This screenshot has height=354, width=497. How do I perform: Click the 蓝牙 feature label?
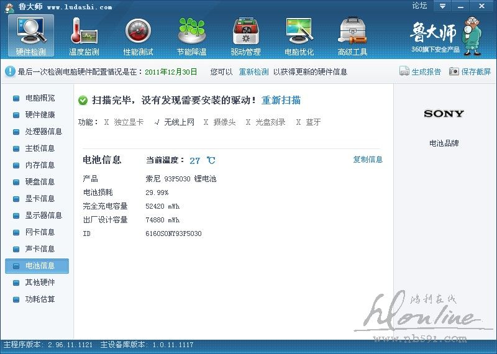tap(313, 122)
